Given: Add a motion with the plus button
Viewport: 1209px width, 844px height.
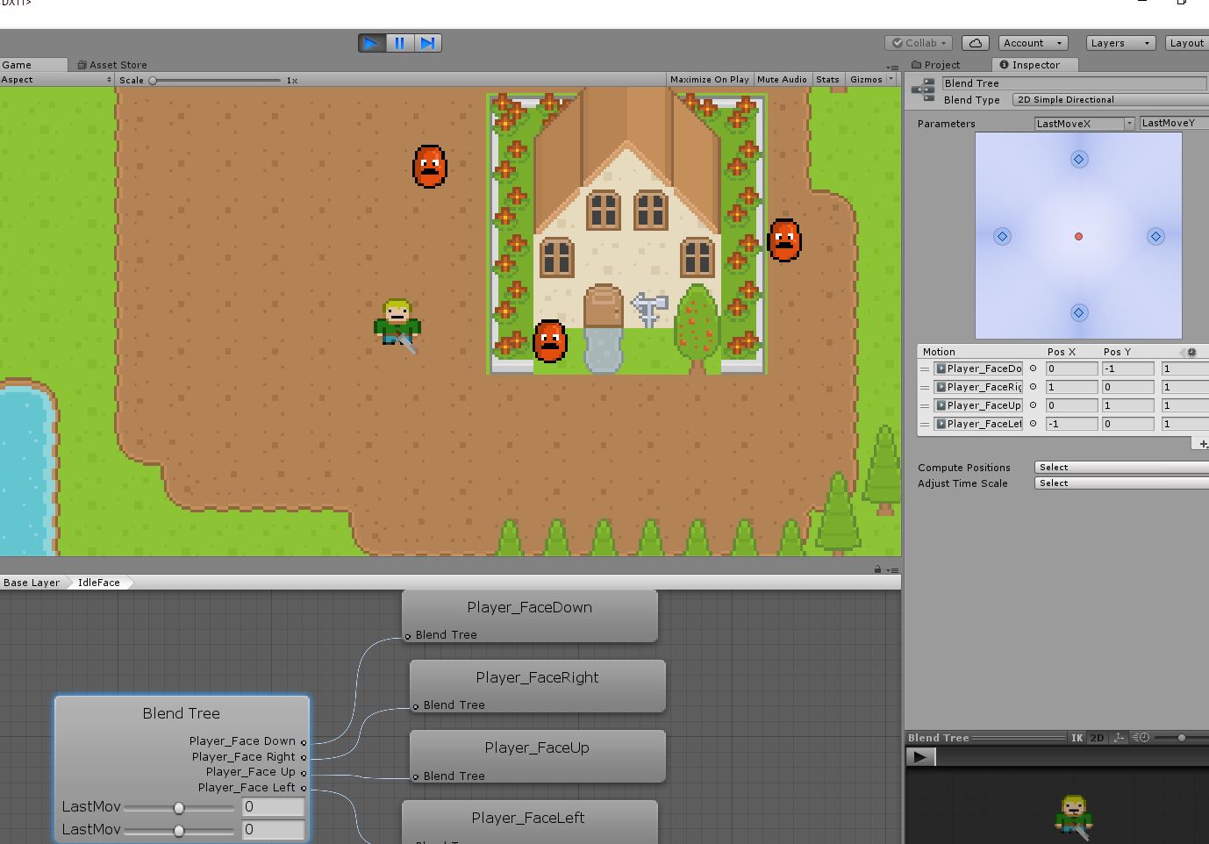Looking at the screenshot, I should [x=1203, y=444].
